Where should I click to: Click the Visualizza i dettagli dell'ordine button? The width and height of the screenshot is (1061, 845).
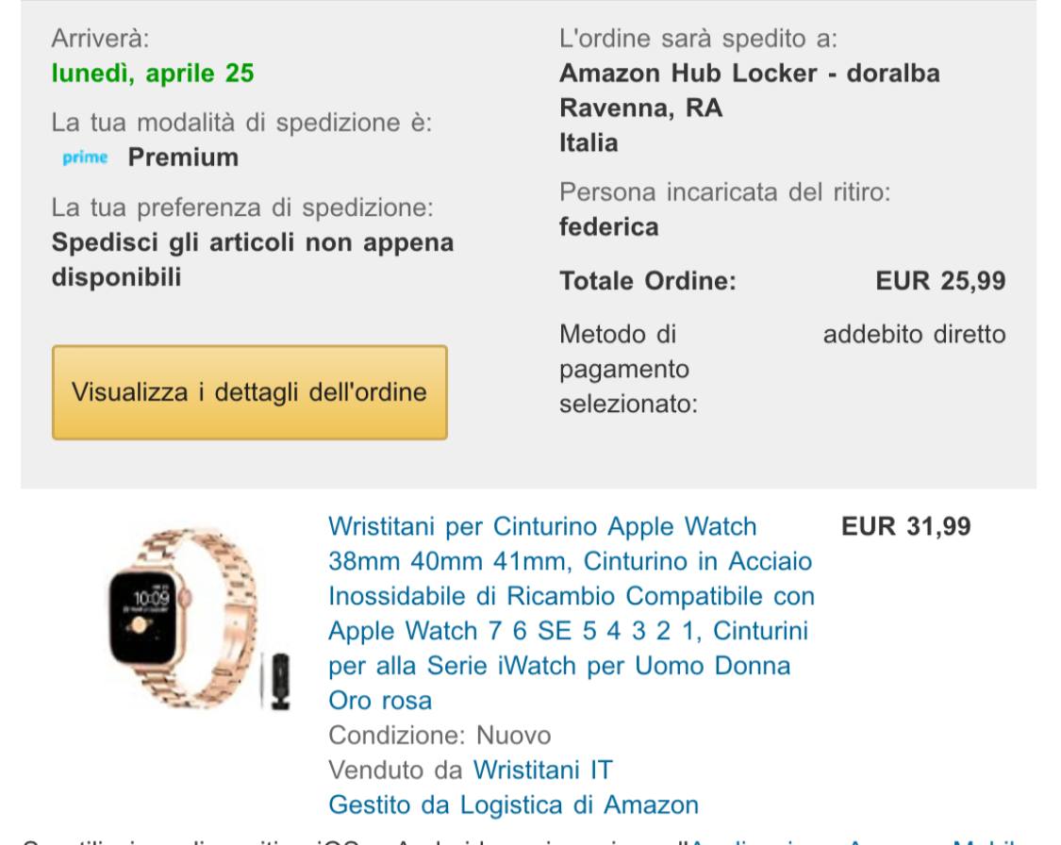pyautogui.click(x=250, y=392)
